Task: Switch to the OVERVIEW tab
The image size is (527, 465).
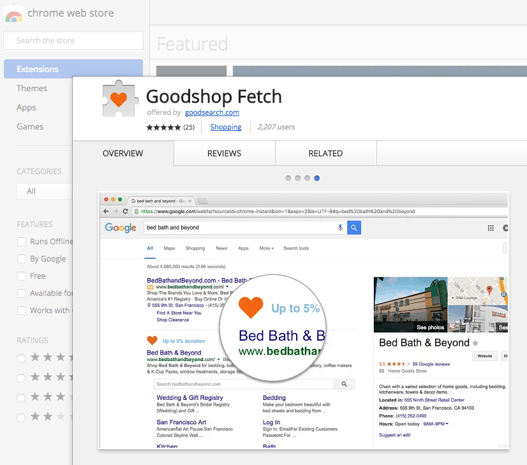Action: (123, 154)
